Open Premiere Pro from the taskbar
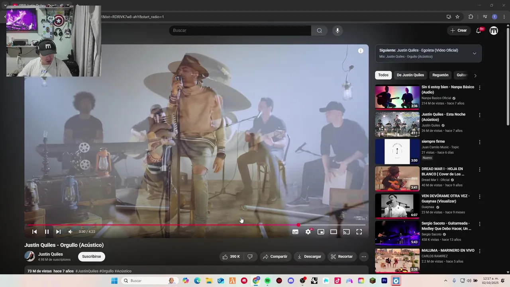 click(384, 281)
